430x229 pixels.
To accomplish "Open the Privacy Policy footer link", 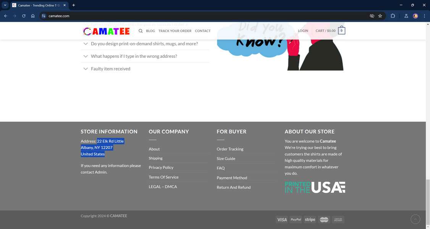I will (161, 167).
